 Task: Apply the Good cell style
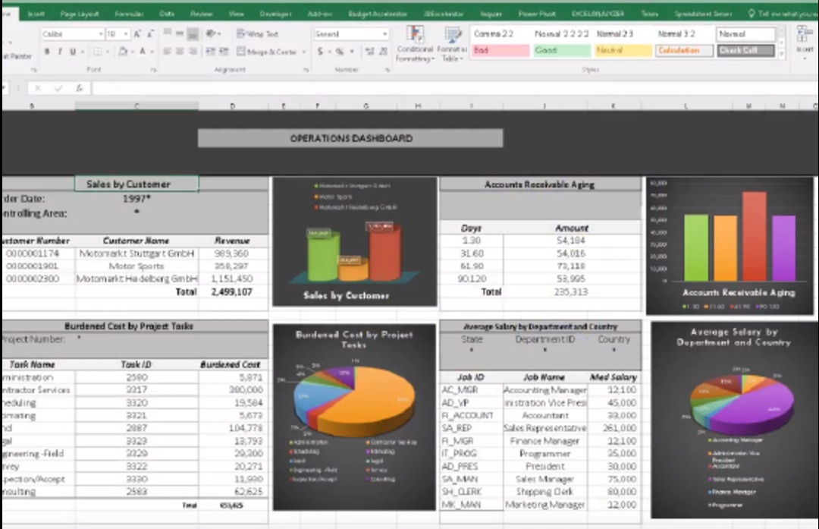561,50
